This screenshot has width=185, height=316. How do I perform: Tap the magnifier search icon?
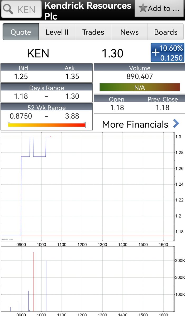[9, 9]
